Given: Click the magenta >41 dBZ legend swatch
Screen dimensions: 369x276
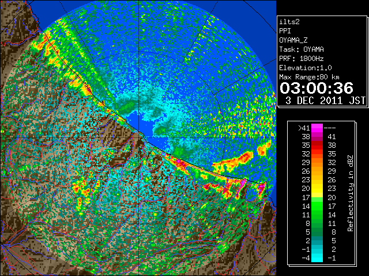Looking at the screenshot, I should (x=317, y=128).
